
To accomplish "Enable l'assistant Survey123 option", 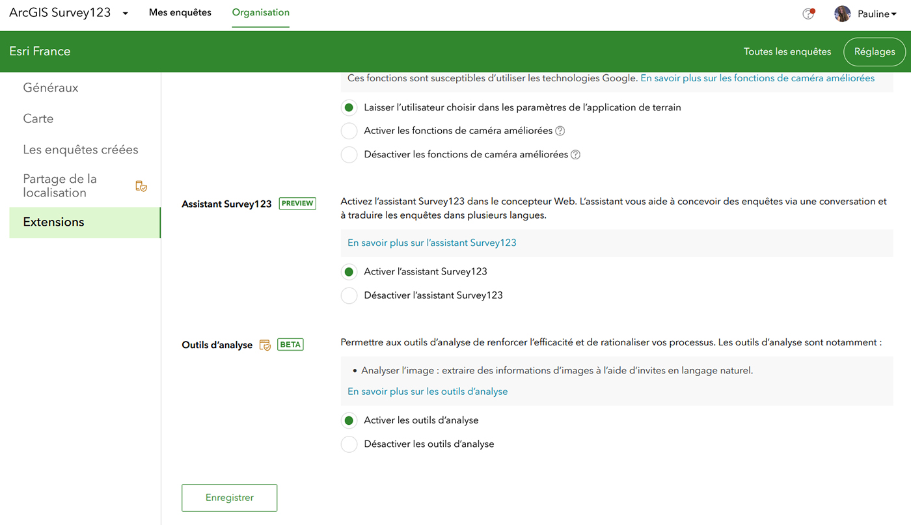I will tap(349, 271).
